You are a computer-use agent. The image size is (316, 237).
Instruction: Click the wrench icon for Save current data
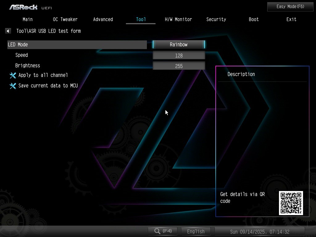tap(13, 86)
